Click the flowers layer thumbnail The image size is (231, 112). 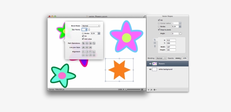154,64
